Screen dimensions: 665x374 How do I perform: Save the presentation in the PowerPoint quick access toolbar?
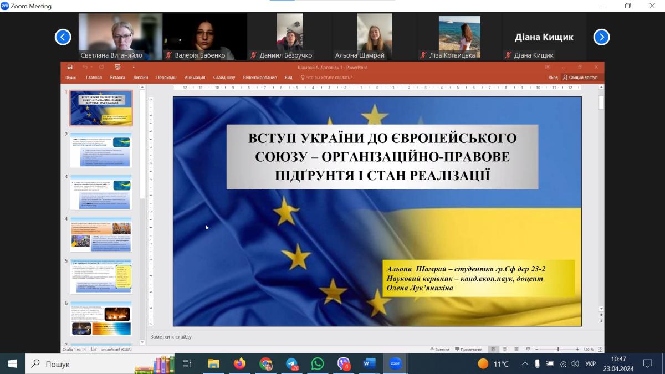coord(70,67)
